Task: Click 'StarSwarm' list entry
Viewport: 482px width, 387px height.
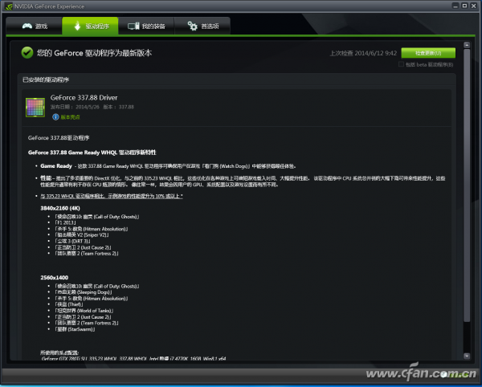Action: click(x=75, y=329)
